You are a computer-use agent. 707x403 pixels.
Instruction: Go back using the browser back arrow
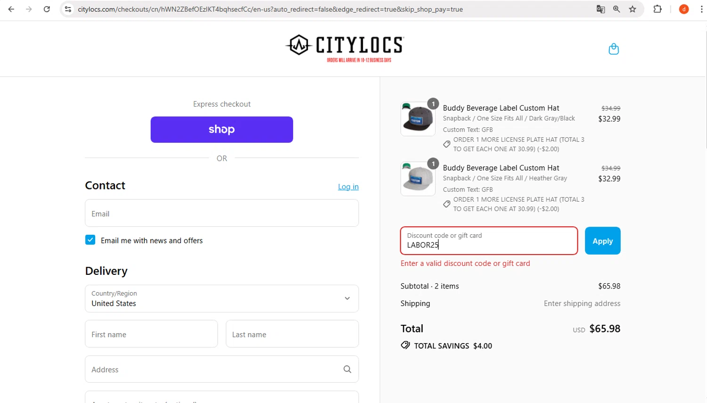point(11,9)
